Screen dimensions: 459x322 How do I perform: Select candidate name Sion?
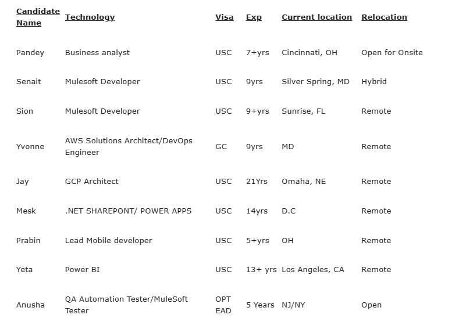click(24, 111)
